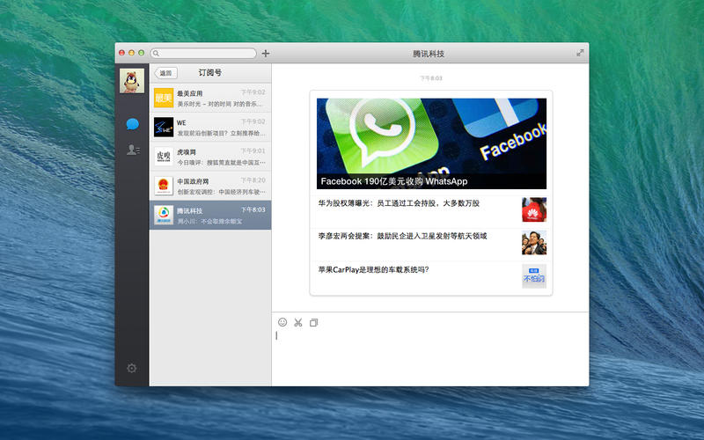Open the emoji picker smiley icon

[282, 322]
